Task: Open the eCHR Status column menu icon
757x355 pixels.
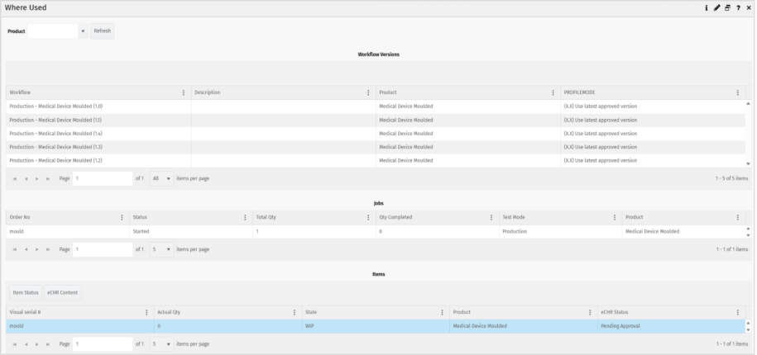Action: coord(738,313)
